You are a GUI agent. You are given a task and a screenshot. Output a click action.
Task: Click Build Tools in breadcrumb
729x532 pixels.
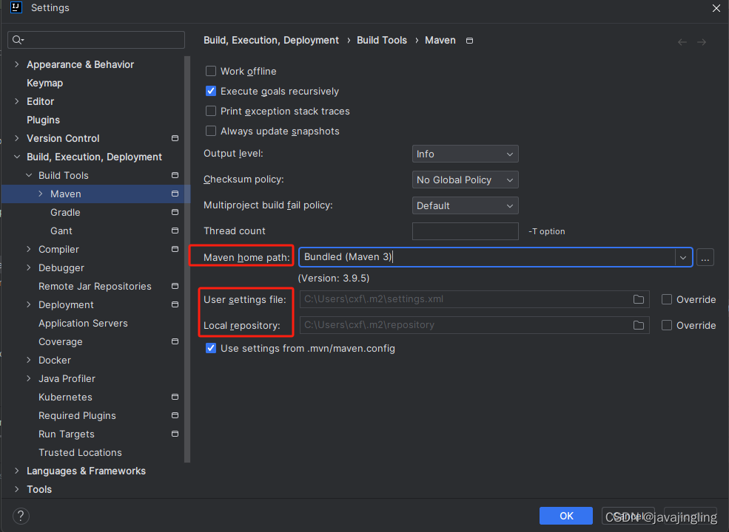382,41
